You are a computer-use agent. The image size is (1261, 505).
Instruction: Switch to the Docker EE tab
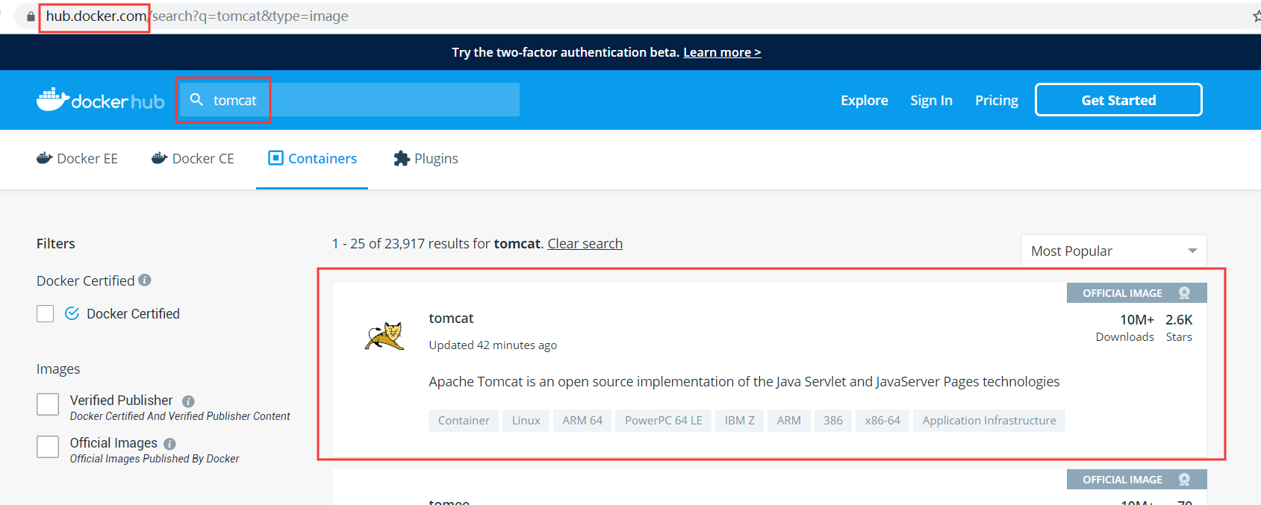click(x=78, y=158)
